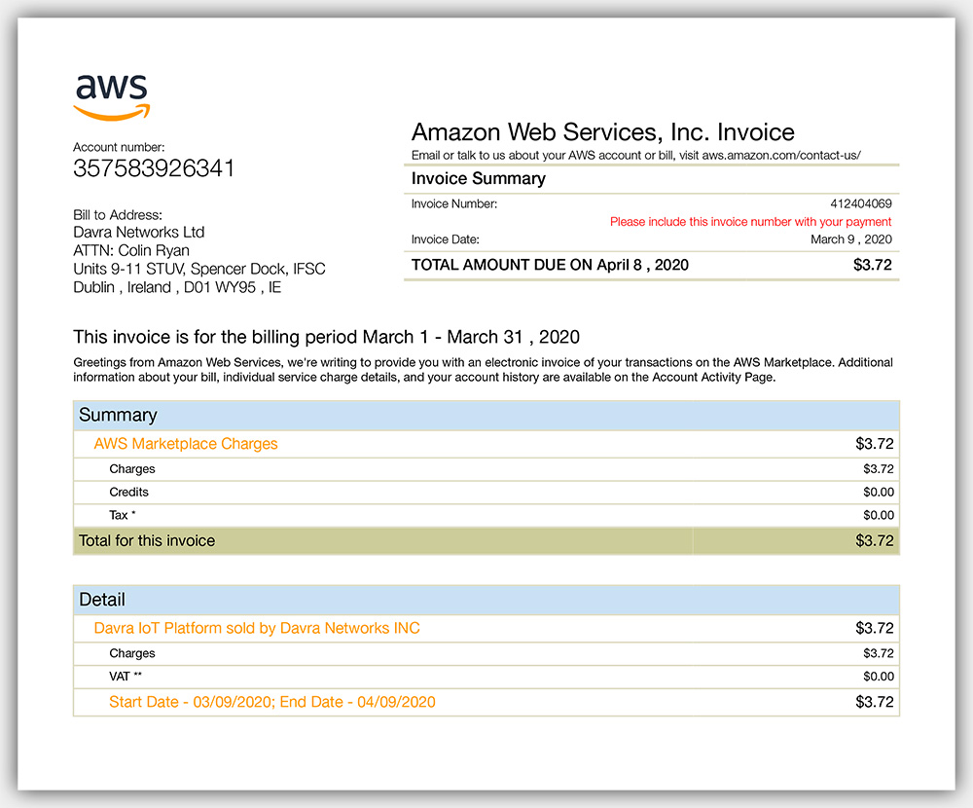Select the invoice date 'March 9 , 2020'
Image resolution: width=973 pixels, height=808 pixels.
point(850,239)
